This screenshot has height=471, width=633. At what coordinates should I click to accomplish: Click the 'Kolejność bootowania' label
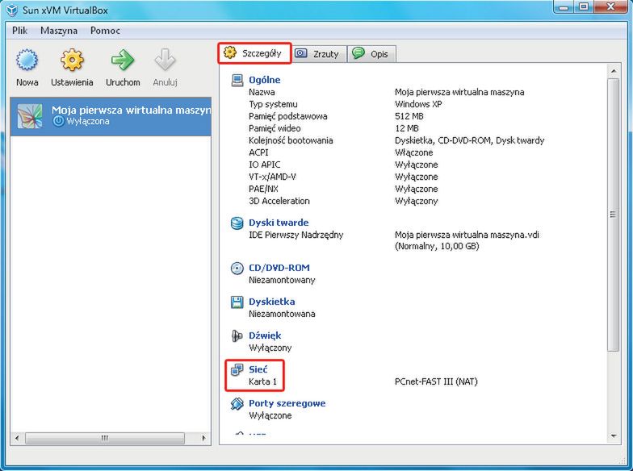click(x=291, y=140)
